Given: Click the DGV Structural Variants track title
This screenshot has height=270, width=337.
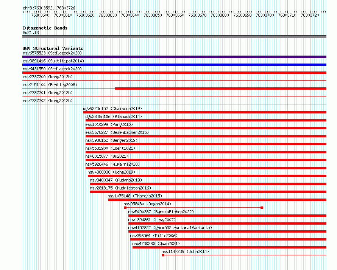Looking at the screenshot, I should [53, 48].
